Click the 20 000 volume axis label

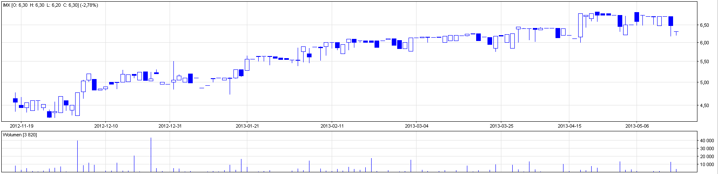[706, 156]
